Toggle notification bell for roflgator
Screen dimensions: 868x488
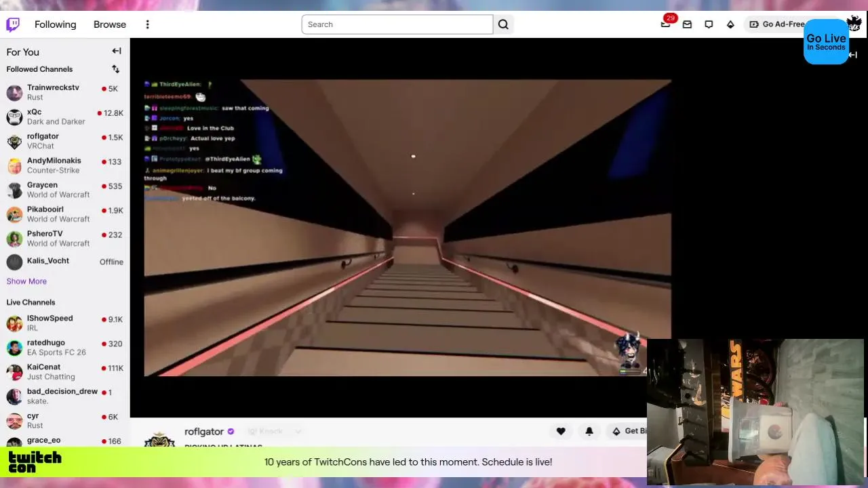[x=589, y=431]
